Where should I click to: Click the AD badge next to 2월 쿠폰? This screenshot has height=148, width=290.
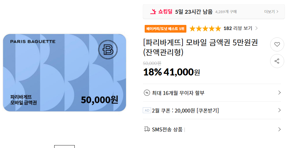tap(147, 111)
